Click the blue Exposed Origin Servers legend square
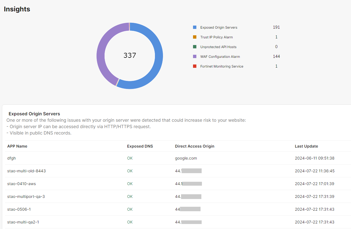 (194, 27)
